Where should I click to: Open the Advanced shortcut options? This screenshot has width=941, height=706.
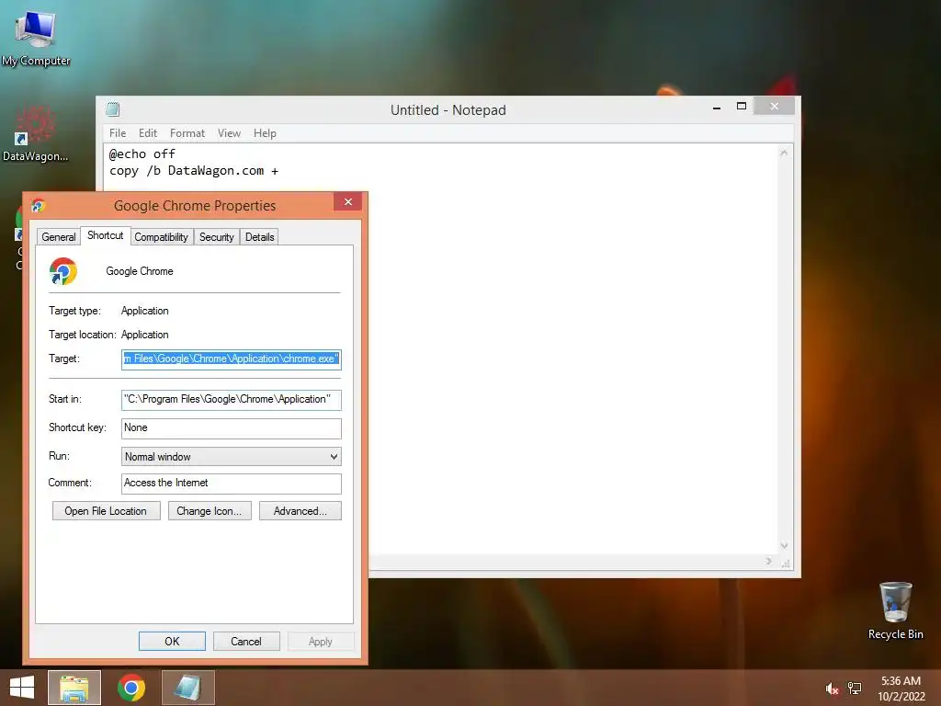300,511
